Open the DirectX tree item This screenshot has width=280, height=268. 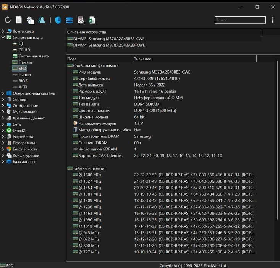(19, 131)
